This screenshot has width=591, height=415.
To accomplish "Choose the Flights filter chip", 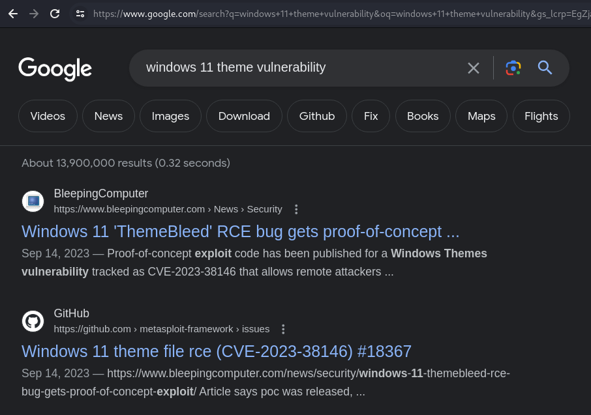I will (541, 116).
